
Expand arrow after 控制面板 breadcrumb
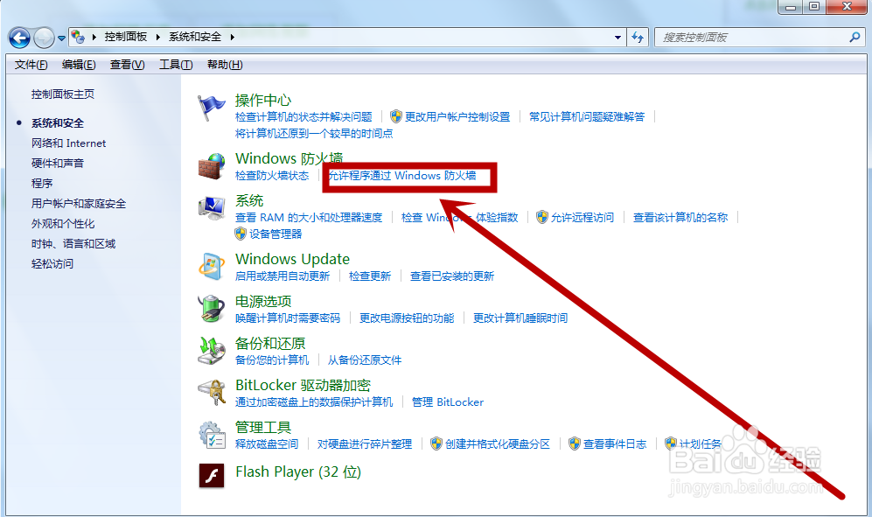158,37
